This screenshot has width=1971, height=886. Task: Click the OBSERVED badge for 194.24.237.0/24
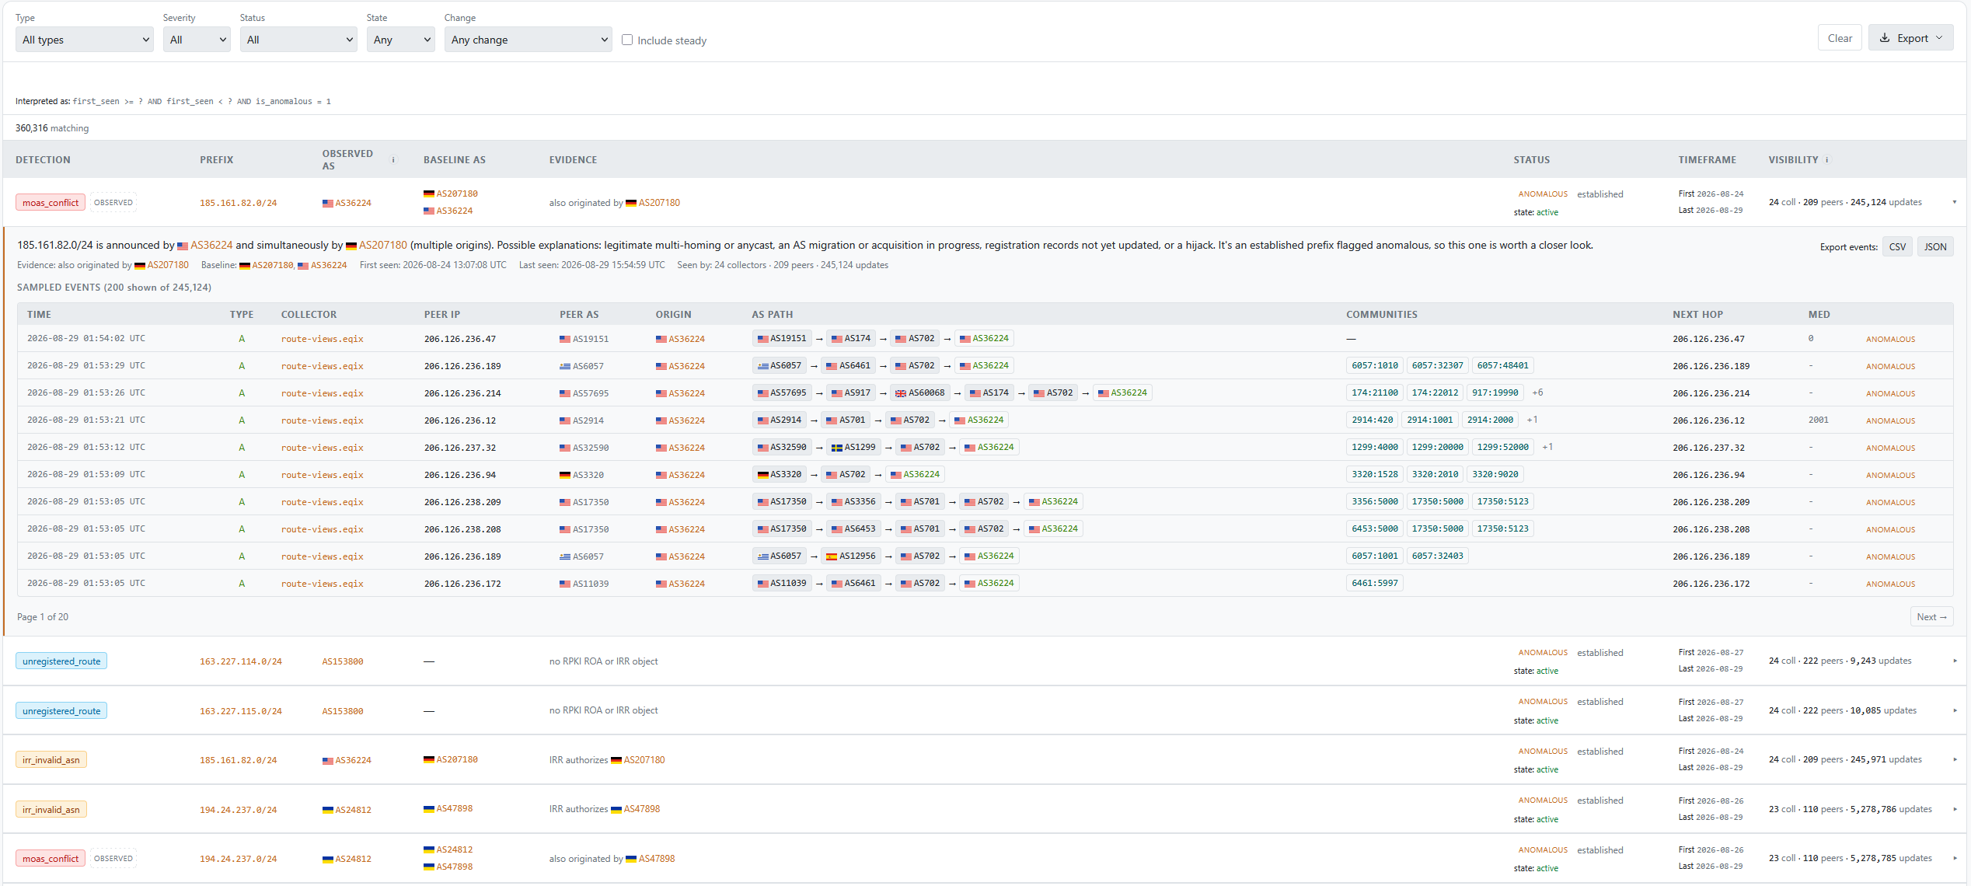pos(113,859)
